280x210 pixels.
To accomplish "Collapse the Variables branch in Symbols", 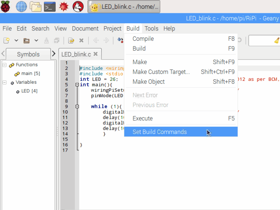I will pyautogui.click(x=5, y=82).
